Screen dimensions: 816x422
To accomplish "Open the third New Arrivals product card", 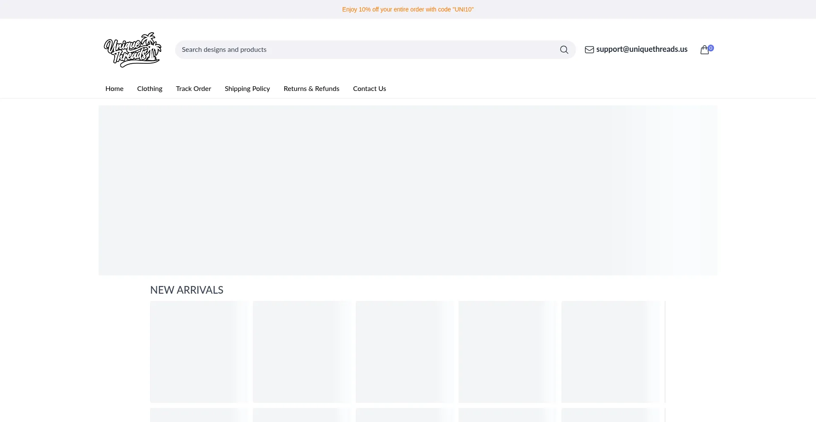I will click(x=405, y=351).
